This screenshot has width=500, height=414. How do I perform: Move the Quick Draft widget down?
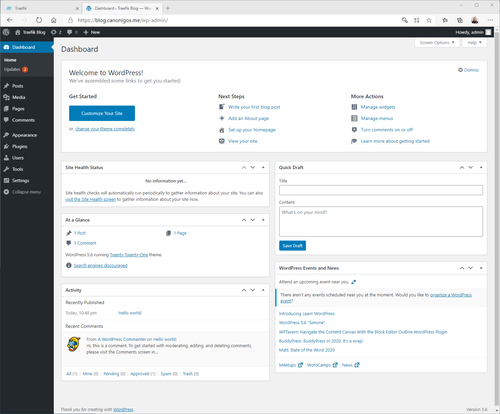[471, 167]
